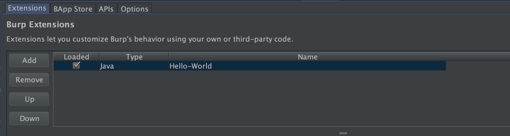Unload the Hello-World extension via its checkbox

coord(76,65)
